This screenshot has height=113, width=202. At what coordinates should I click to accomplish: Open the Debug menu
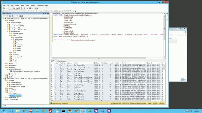[x=22, y=6]
